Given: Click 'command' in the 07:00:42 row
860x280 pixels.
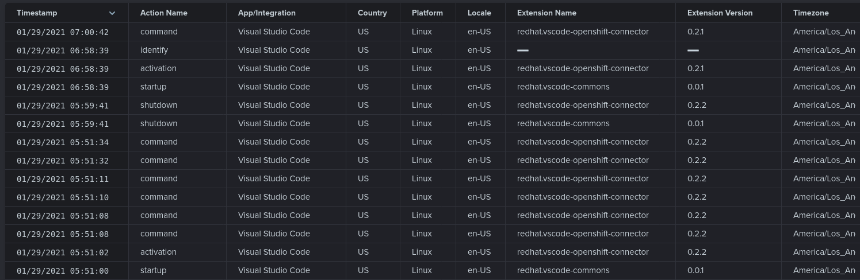Looking at the screenshot, I should (159, 32).
